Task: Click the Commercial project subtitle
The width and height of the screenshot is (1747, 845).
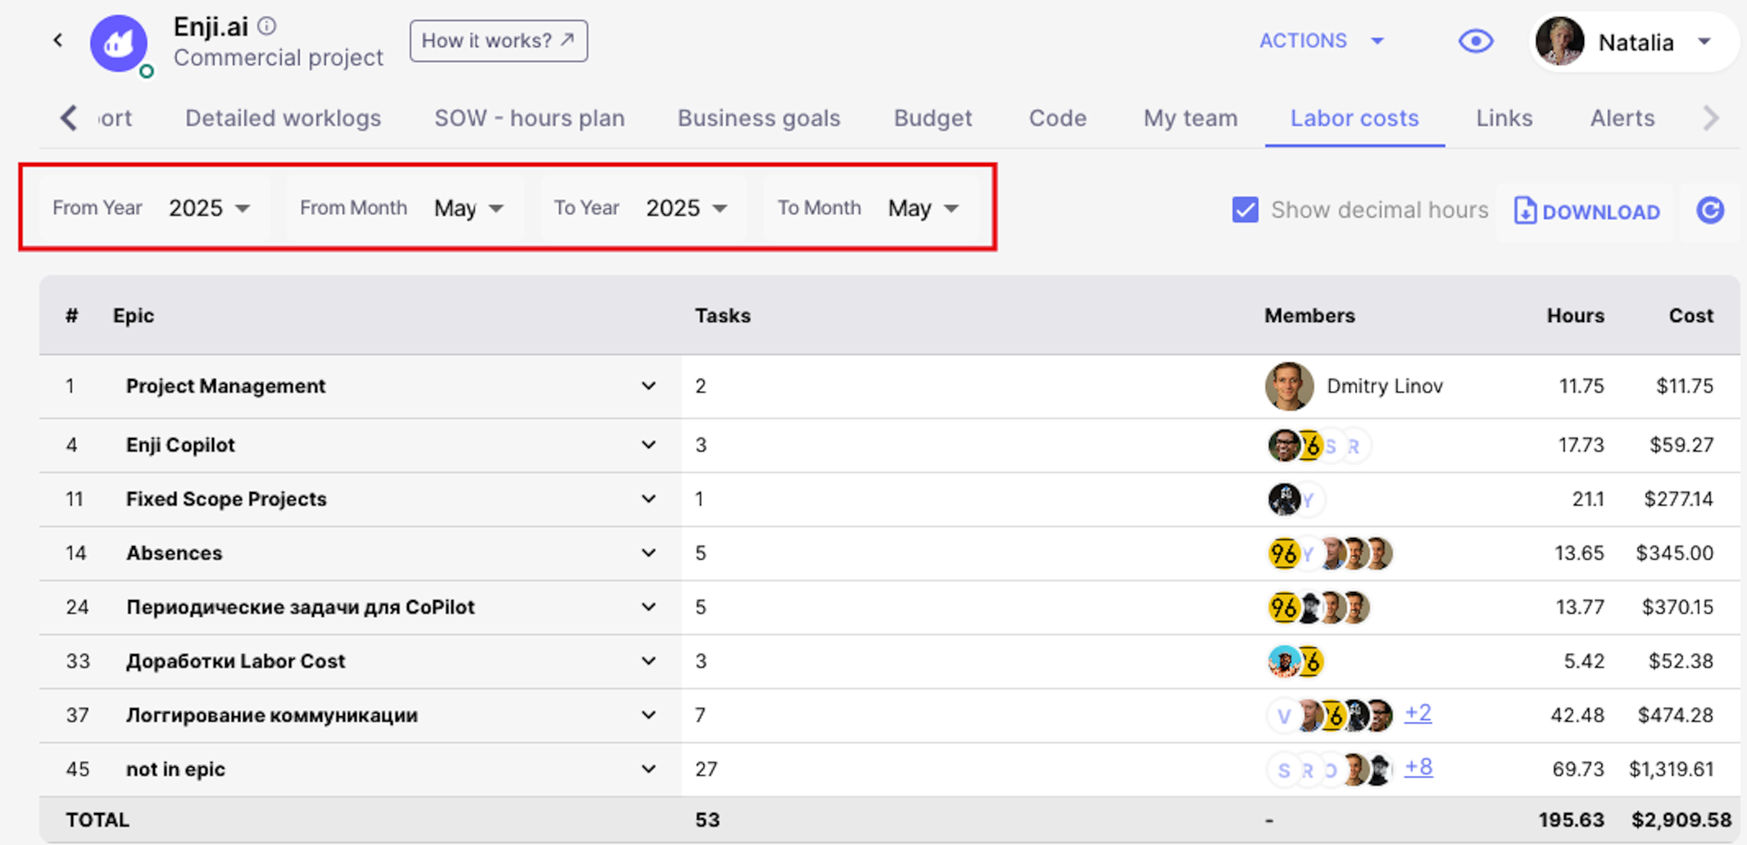Action: pyautogui.click(x=278, y=57)
